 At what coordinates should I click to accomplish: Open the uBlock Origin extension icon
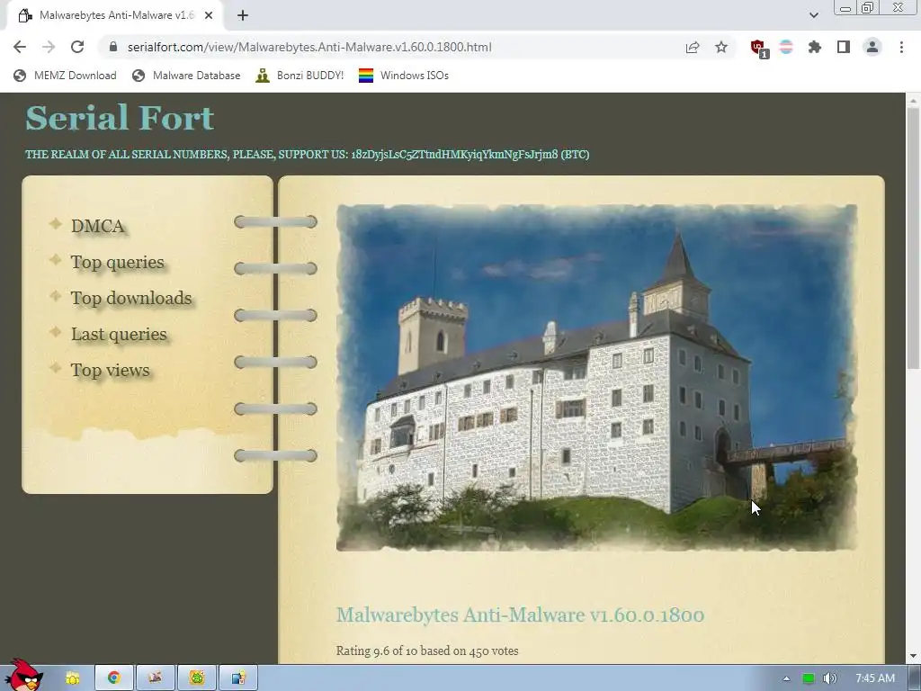click(758, 49)
